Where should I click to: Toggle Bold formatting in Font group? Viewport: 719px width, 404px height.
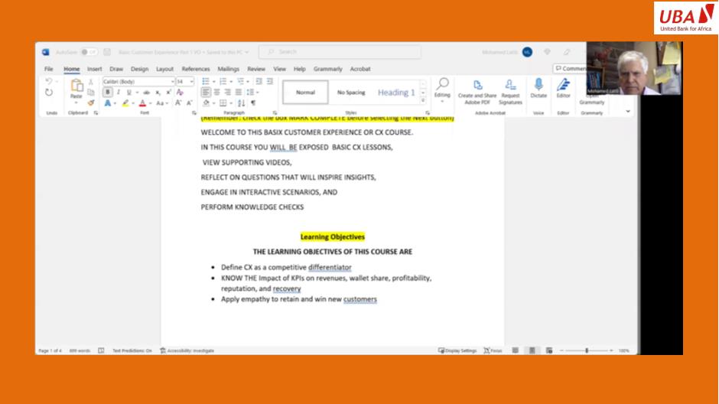107,92
